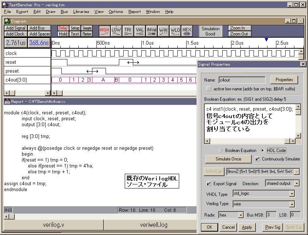Expand the VHDL Type std_logic dropdown
The image size is (308, 235).
tap(292, 194)
